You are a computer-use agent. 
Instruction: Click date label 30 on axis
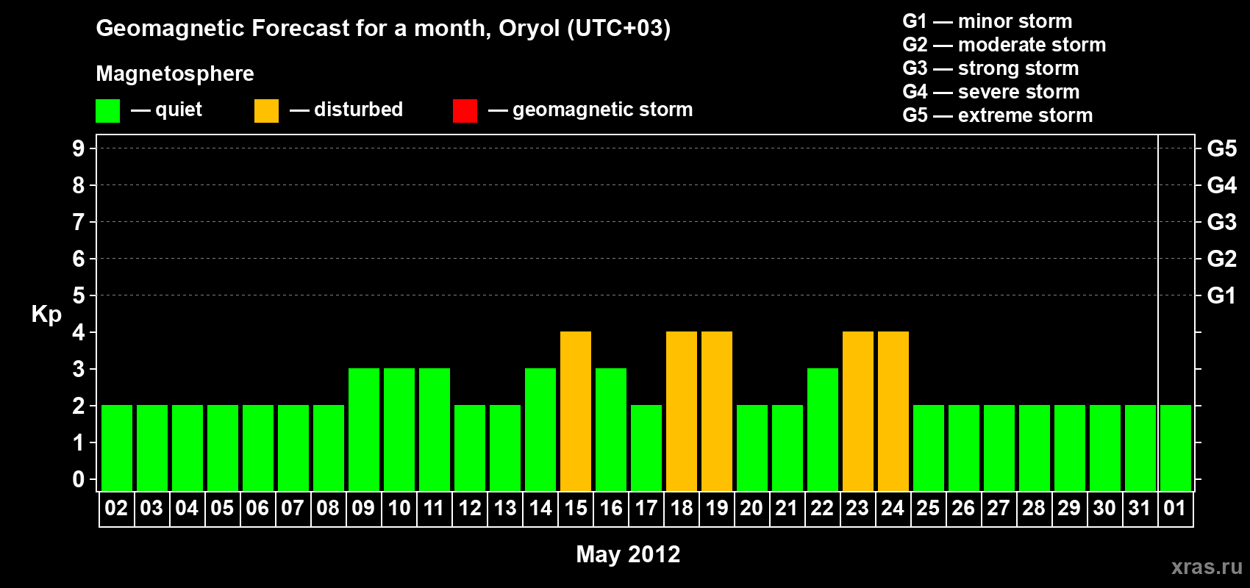[x=1104, y=509]
